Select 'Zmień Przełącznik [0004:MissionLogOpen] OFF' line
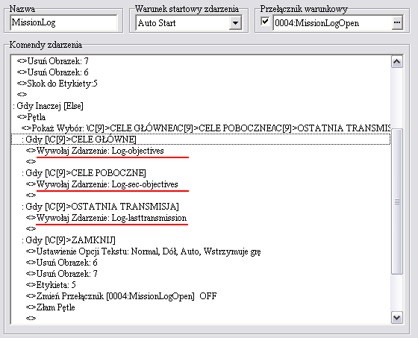 126,296
